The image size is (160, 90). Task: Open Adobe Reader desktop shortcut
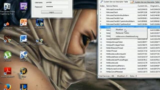click(8, 72)
